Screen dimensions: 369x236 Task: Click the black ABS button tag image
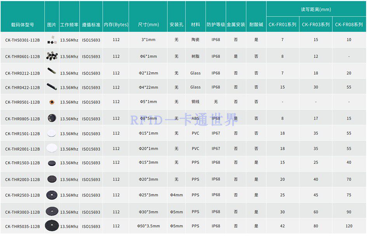point(52,118)
